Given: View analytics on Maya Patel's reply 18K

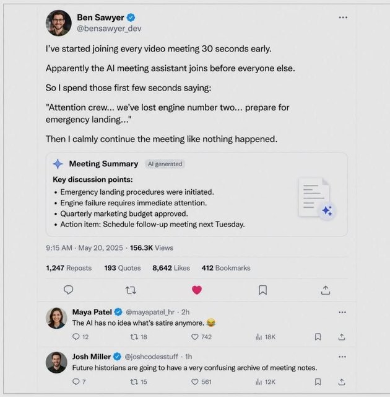Looking at the screenshot, I should pos(265,337).
